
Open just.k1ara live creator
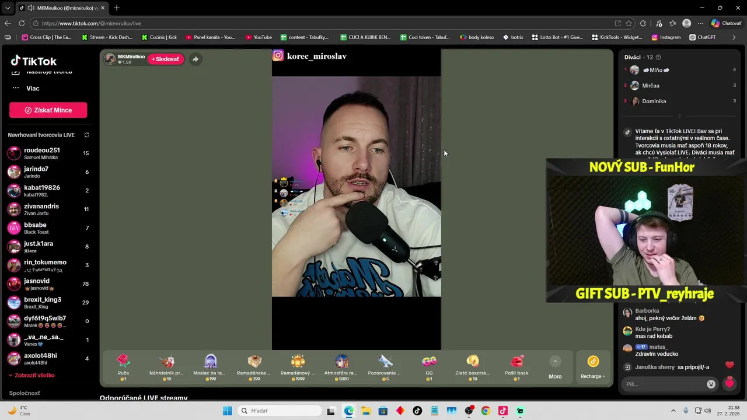point(48,247)
